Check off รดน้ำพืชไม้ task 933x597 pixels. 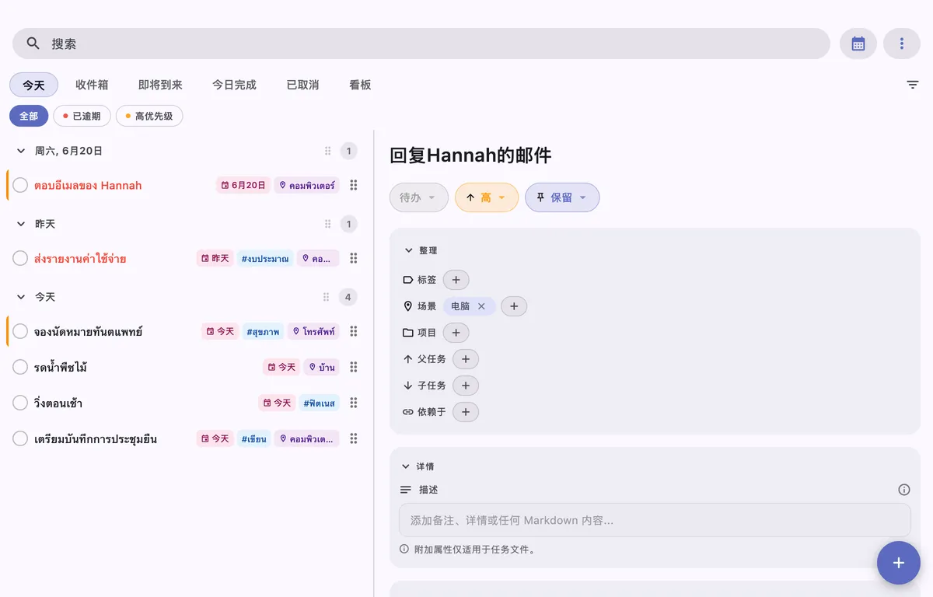coord(20,367)
